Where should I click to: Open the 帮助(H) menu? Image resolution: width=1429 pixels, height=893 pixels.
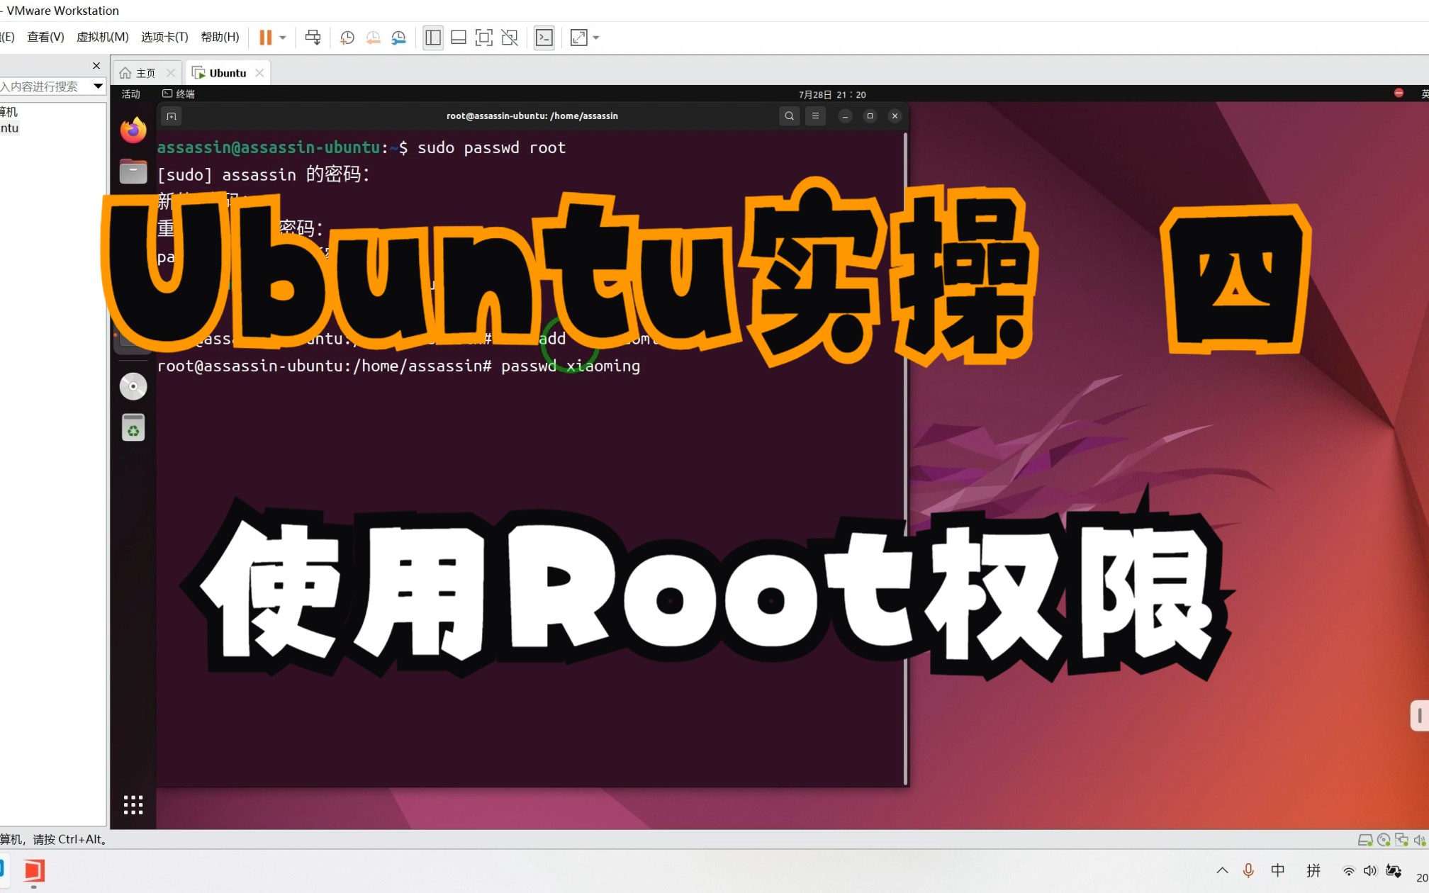point(220,37)
